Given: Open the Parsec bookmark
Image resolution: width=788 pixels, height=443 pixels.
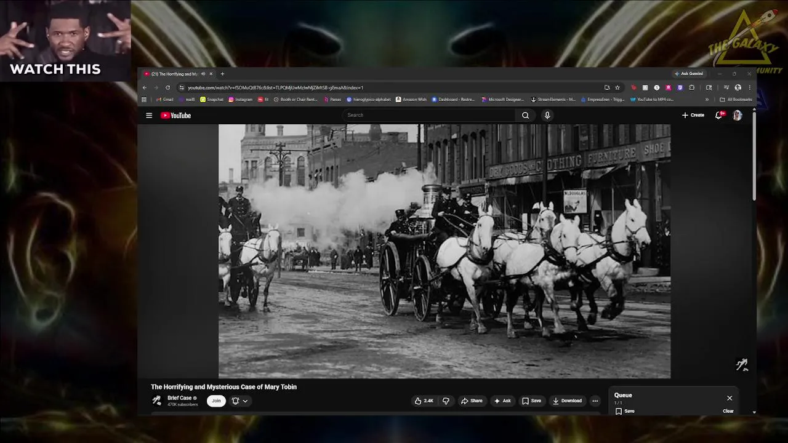Looking at the screenshot, I should pos(332,99).
